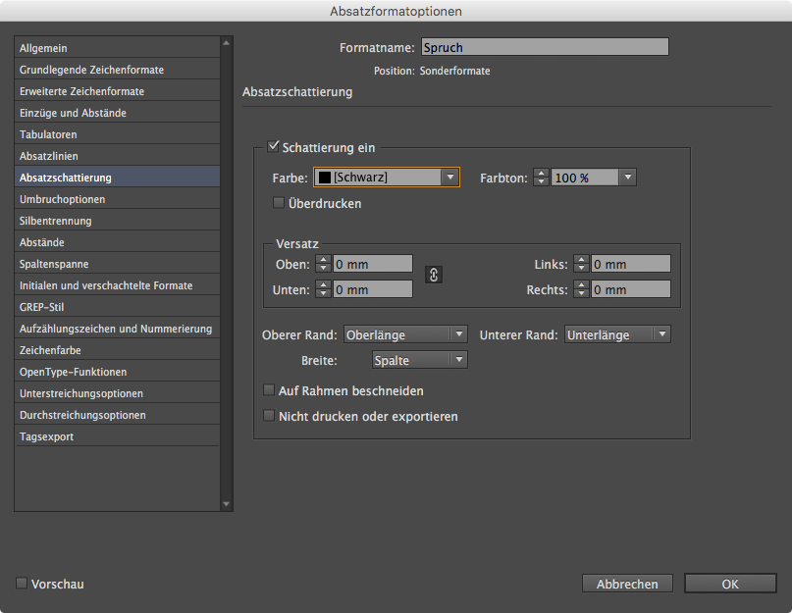Click the Unten 0 mm field
The image size is (792, 613).
[x=373, y=289]
